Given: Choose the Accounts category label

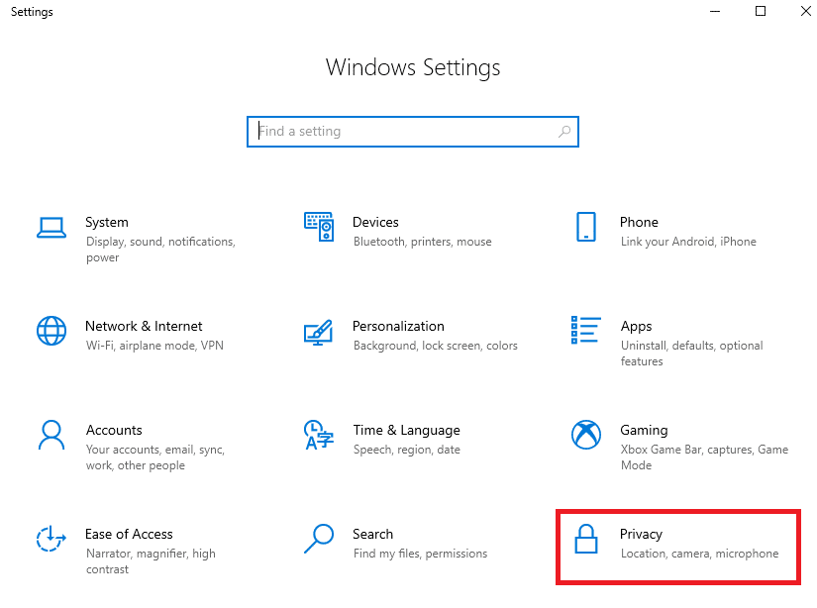Looking at the screenshot, I should (114, 431).
